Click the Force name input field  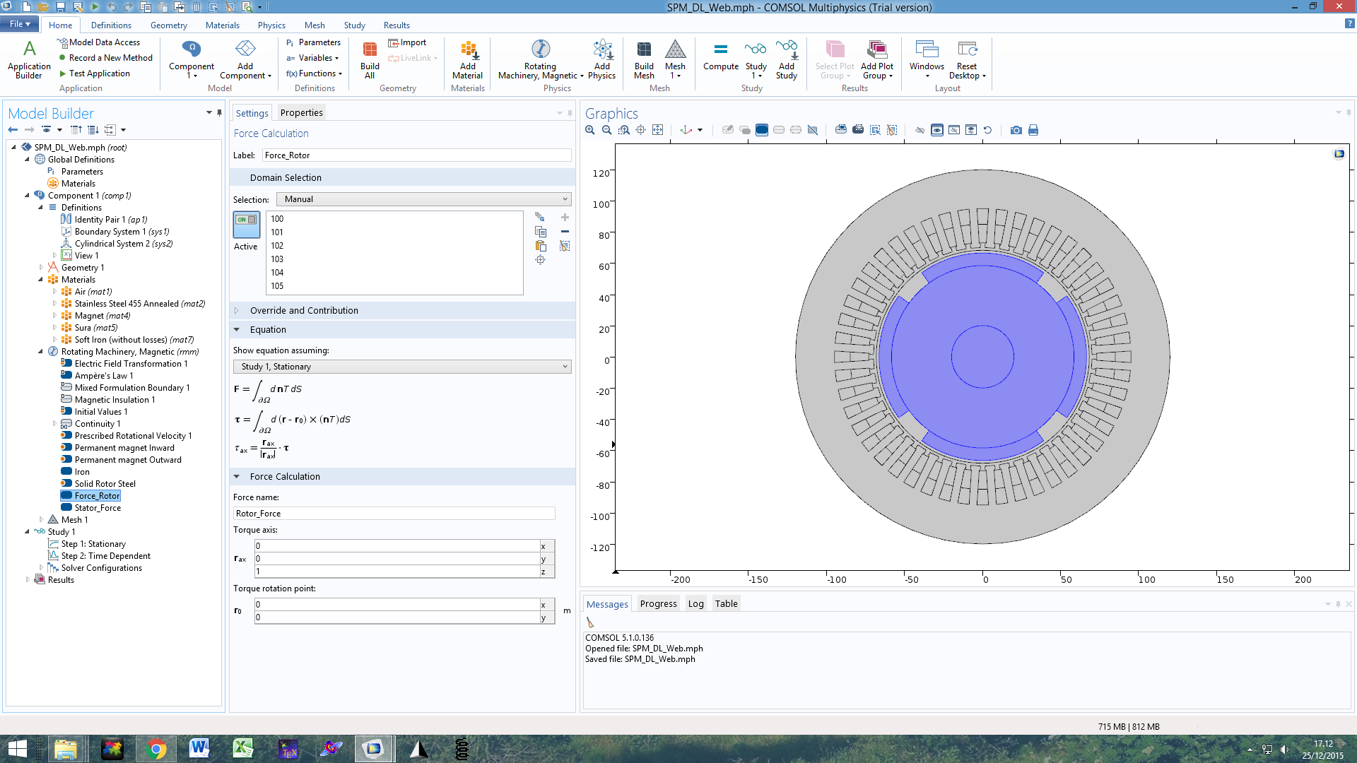click(x=394, y=514)
